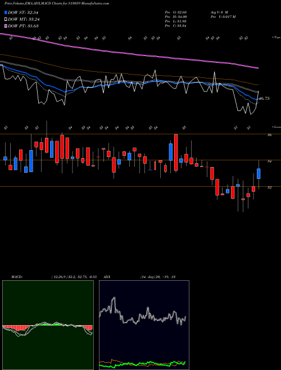The width and height of the screenshot is (281, 370).
Task: Click the last blue candlestick at right
Action: [259, 174]
